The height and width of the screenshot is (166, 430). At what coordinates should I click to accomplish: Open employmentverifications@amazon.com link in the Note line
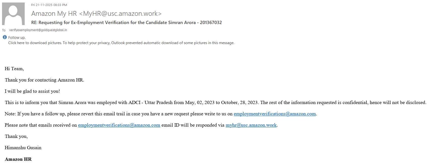coord(275,114)
